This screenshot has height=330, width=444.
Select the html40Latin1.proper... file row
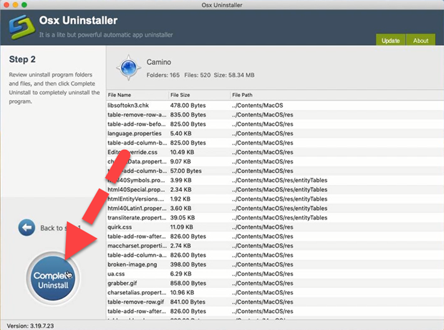[x=275, y=208]
